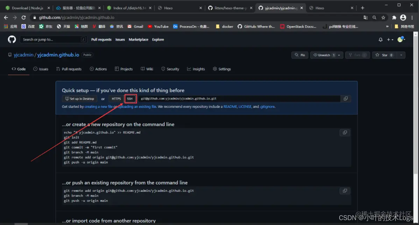Open yjcadmin.github.io repository link
This screenshot has height=225, width=419.
pyautogui.click(x=58, y=55)
